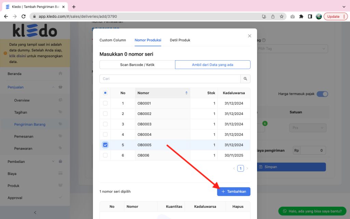
Task: Open the Detil Produk tab
Action: point(180,40)
